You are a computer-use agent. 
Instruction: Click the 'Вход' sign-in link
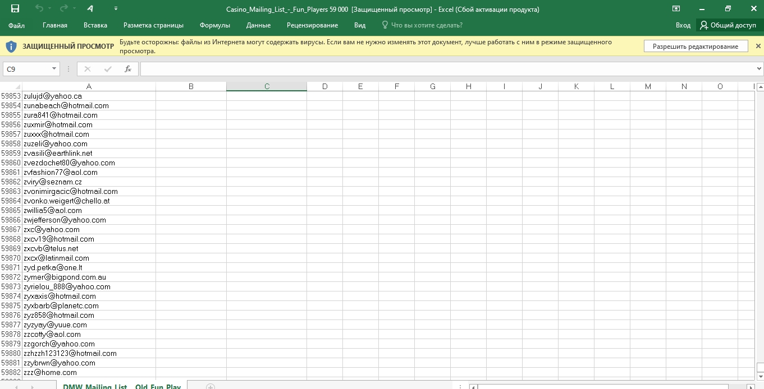tap(683, 25)
